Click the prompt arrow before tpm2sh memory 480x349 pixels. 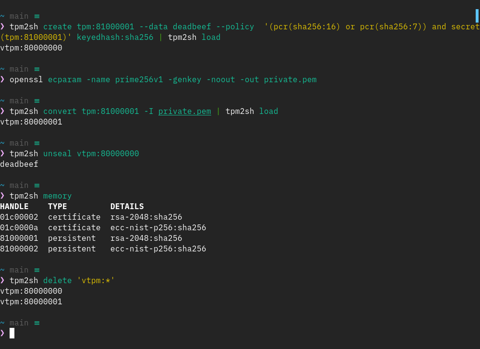click(2, 196)
